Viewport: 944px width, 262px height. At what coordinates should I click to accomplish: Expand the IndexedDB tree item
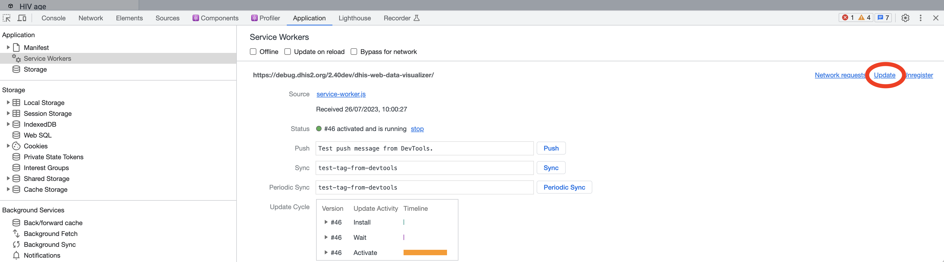click(x=8, y=124)
